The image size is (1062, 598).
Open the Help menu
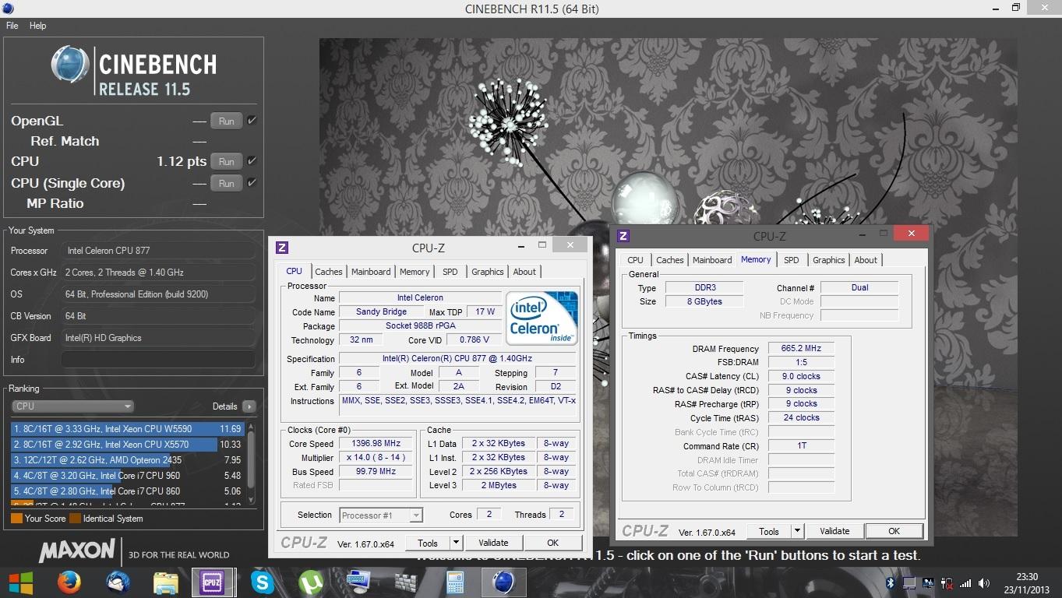pyautogui.click(x=38, y=26)
